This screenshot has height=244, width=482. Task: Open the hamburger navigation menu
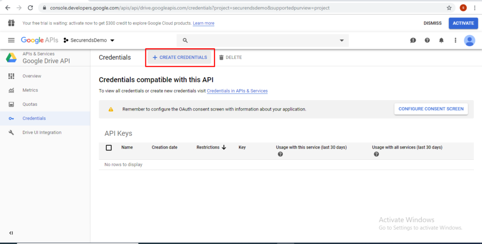tap(11, 40)
